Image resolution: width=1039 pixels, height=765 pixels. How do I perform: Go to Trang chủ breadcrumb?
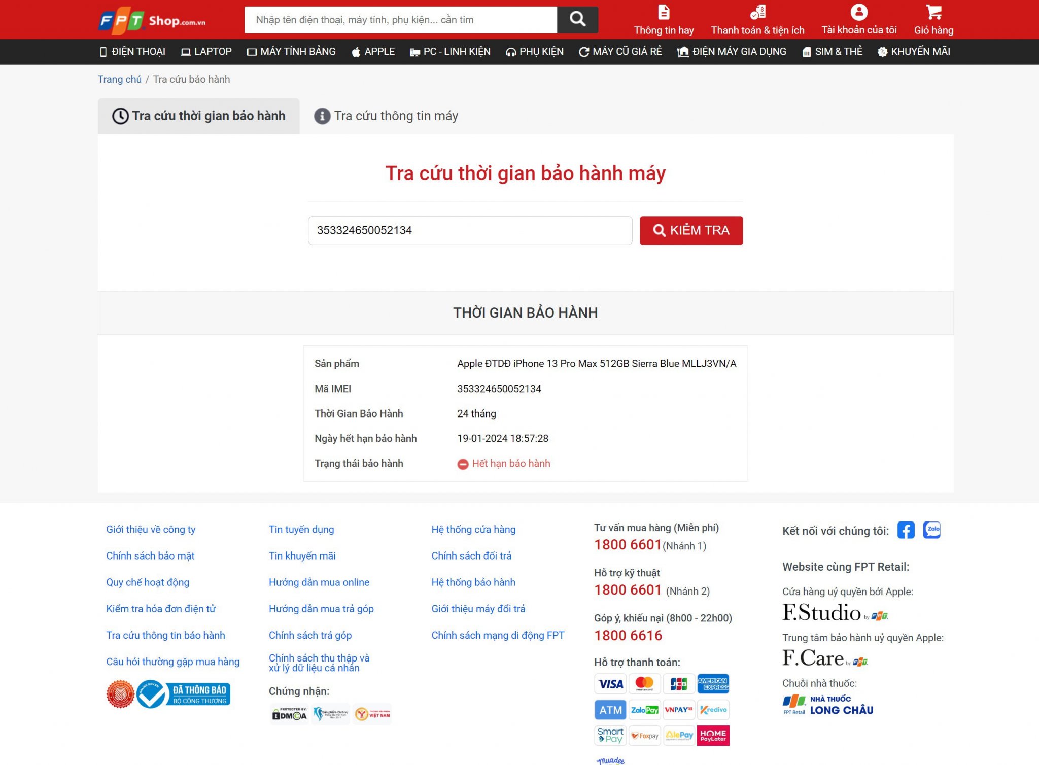(x=120, y=79)
